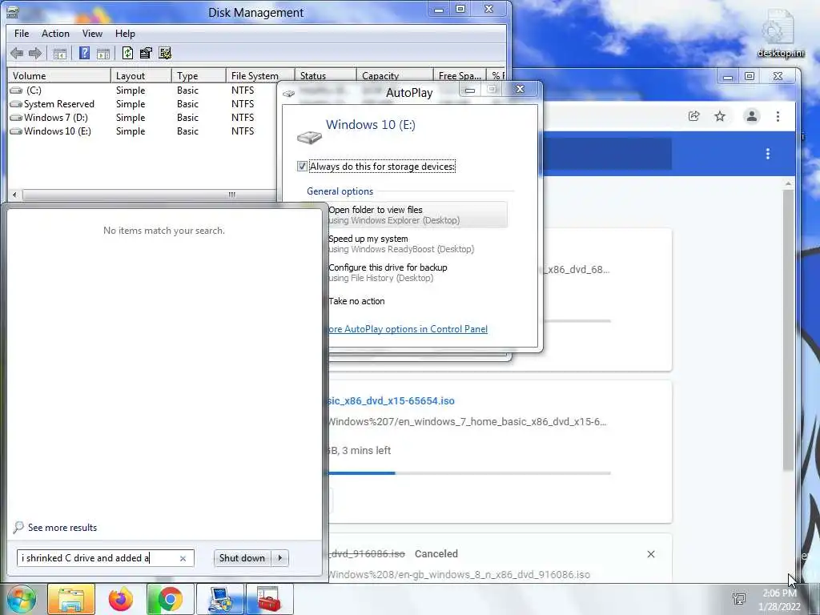
Task: Open the View menu in Disk Management
Action: tap(92, 34)
